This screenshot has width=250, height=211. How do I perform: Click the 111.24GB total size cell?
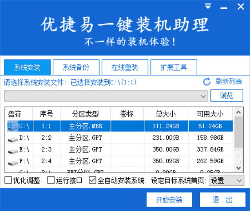coord(166,126)
